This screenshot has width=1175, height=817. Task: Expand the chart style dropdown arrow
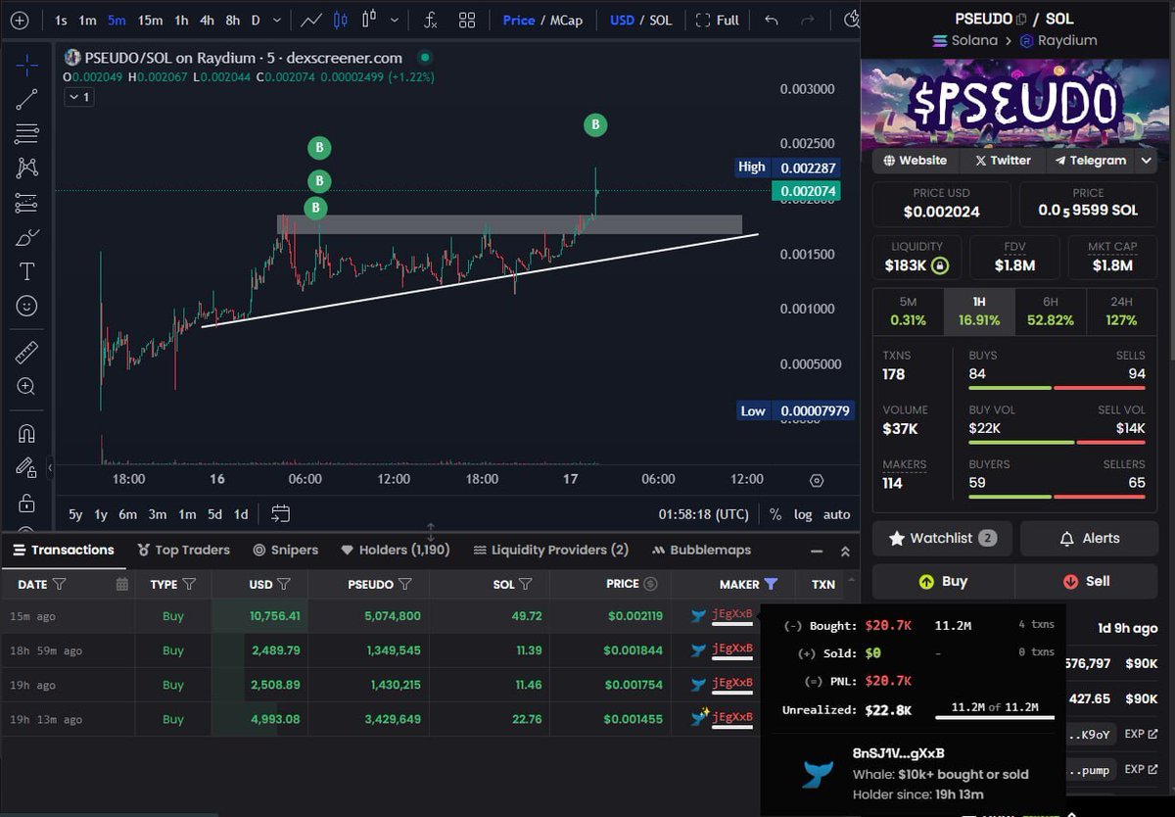pos(395,20)
